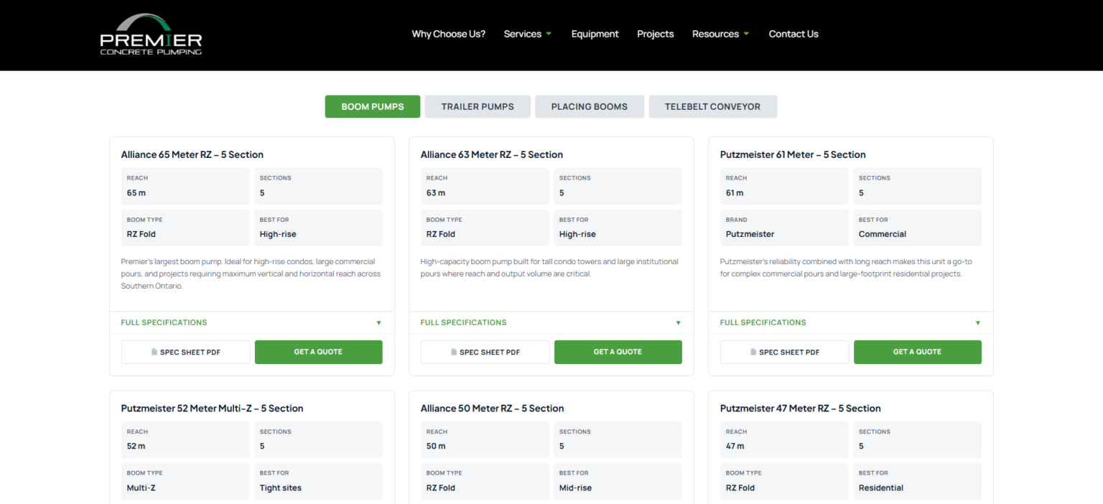Click the Putzmeister 47 Meter RZ title
The width and height of the screenshot is (1103, 504).
tap(801, 408)
